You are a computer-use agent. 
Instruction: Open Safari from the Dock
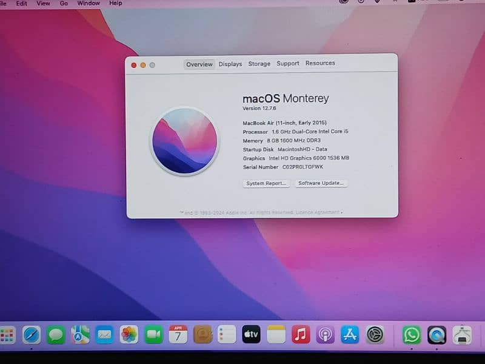pyautogui.click(x=32, y=335)
